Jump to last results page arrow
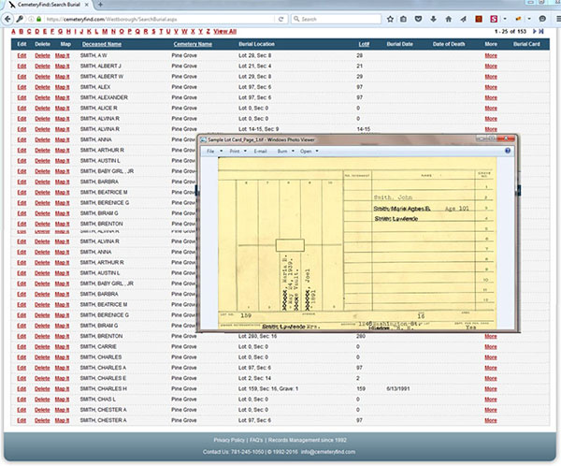Image resolution: width=561 pixels, height=466 pixels. [x=541, y=32]
